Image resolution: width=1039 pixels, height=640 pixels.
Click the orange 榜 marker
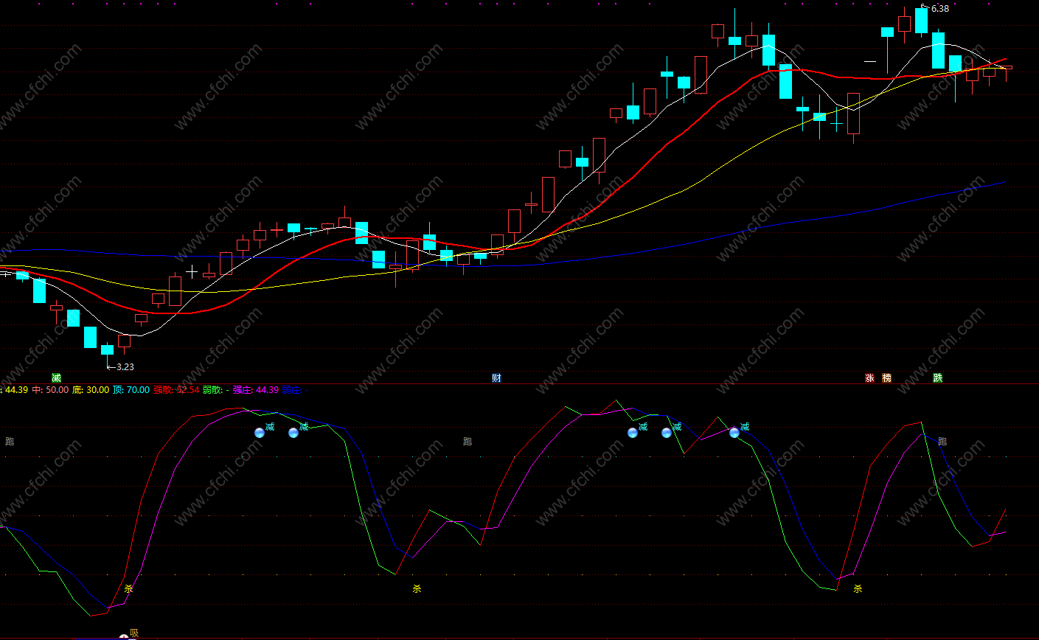click(887, 378)
